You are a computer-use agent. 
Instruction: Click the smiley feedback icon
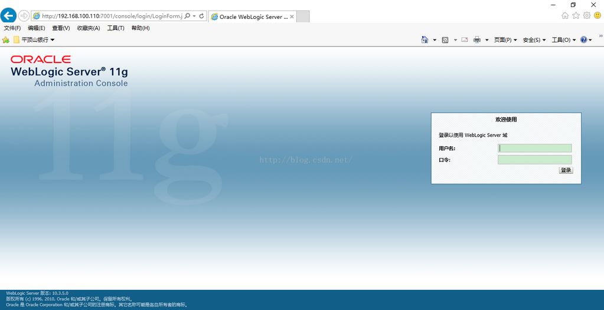tap(598, 15)
